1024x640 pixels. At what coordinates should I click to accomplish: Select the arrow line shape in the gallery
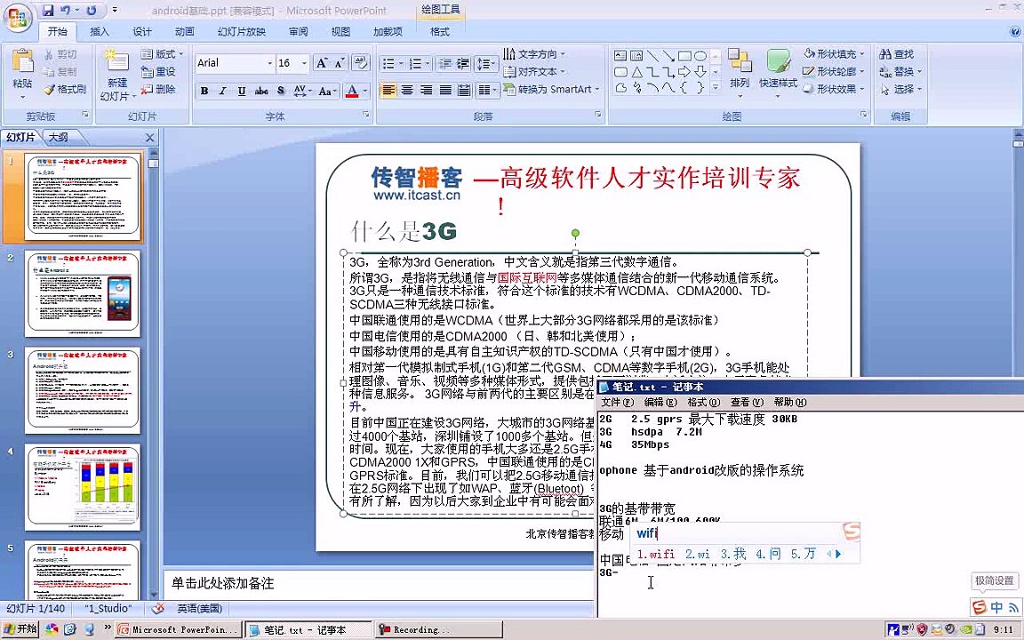[668, 55]
